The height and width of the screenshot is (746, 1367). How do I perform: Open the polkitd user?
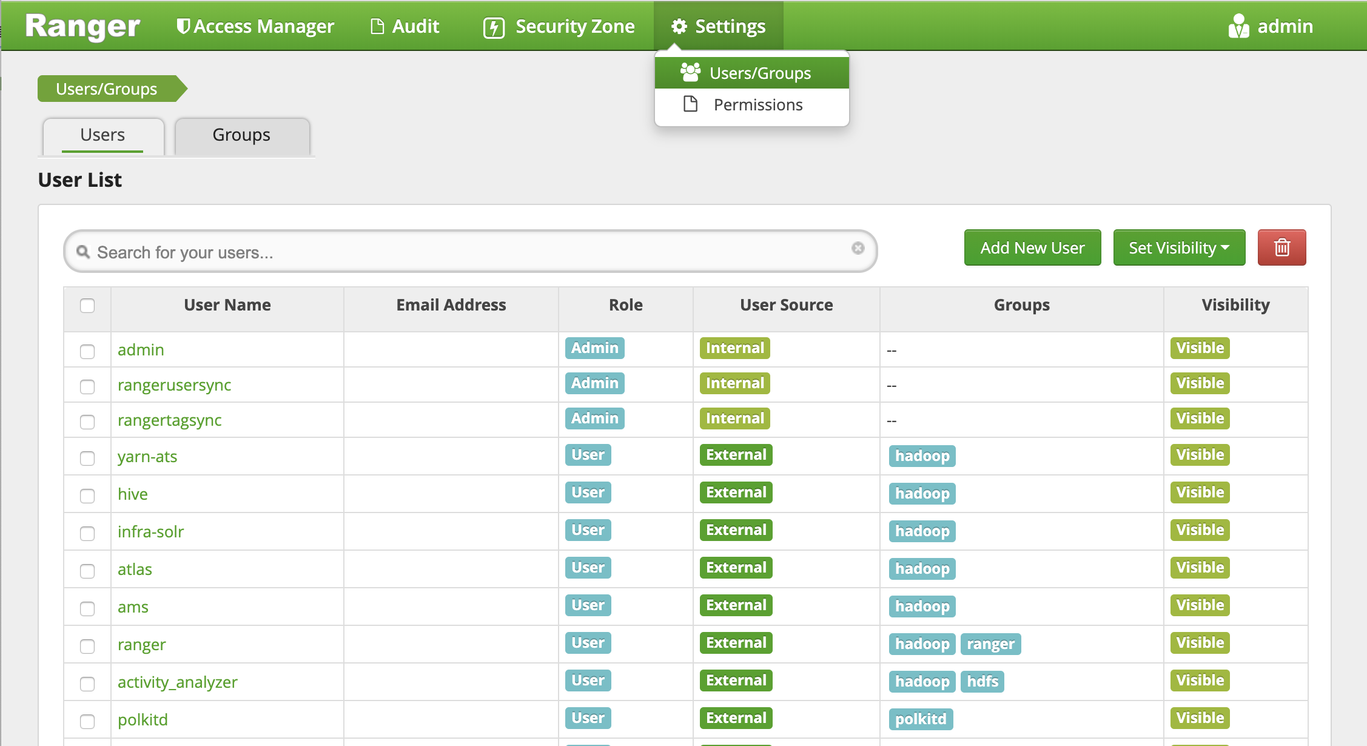tap(143, 719)
